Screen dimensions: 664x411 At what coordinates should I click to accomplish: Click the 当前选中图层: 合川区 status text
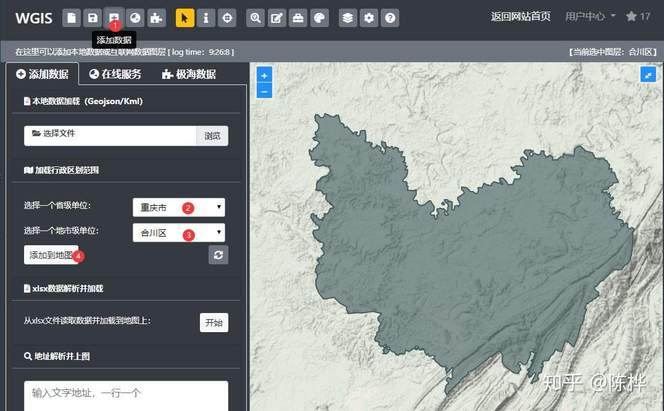(x=612, y=52)
